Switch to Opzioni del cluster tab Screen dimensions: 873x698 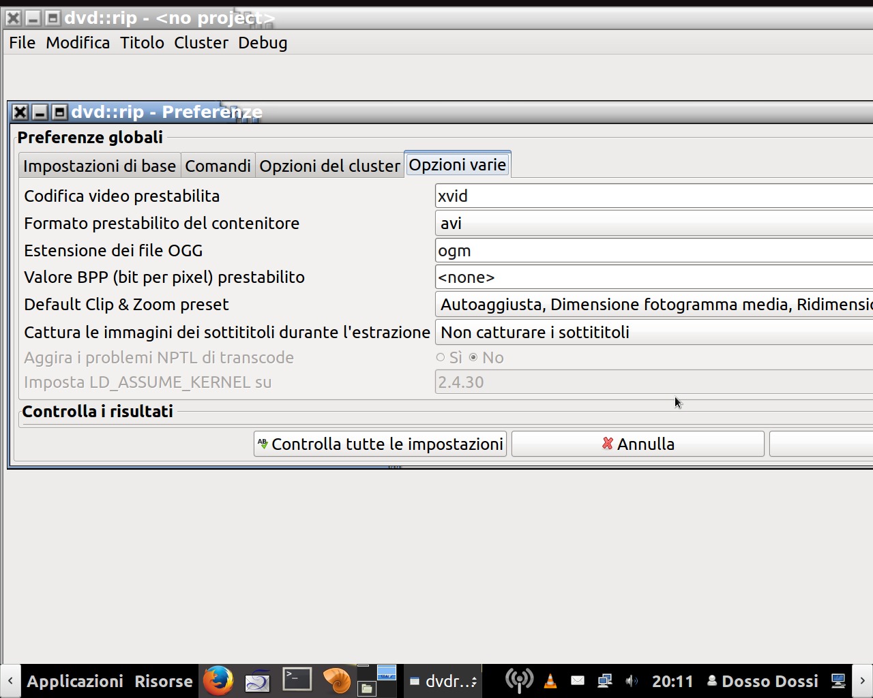(330, 166)
